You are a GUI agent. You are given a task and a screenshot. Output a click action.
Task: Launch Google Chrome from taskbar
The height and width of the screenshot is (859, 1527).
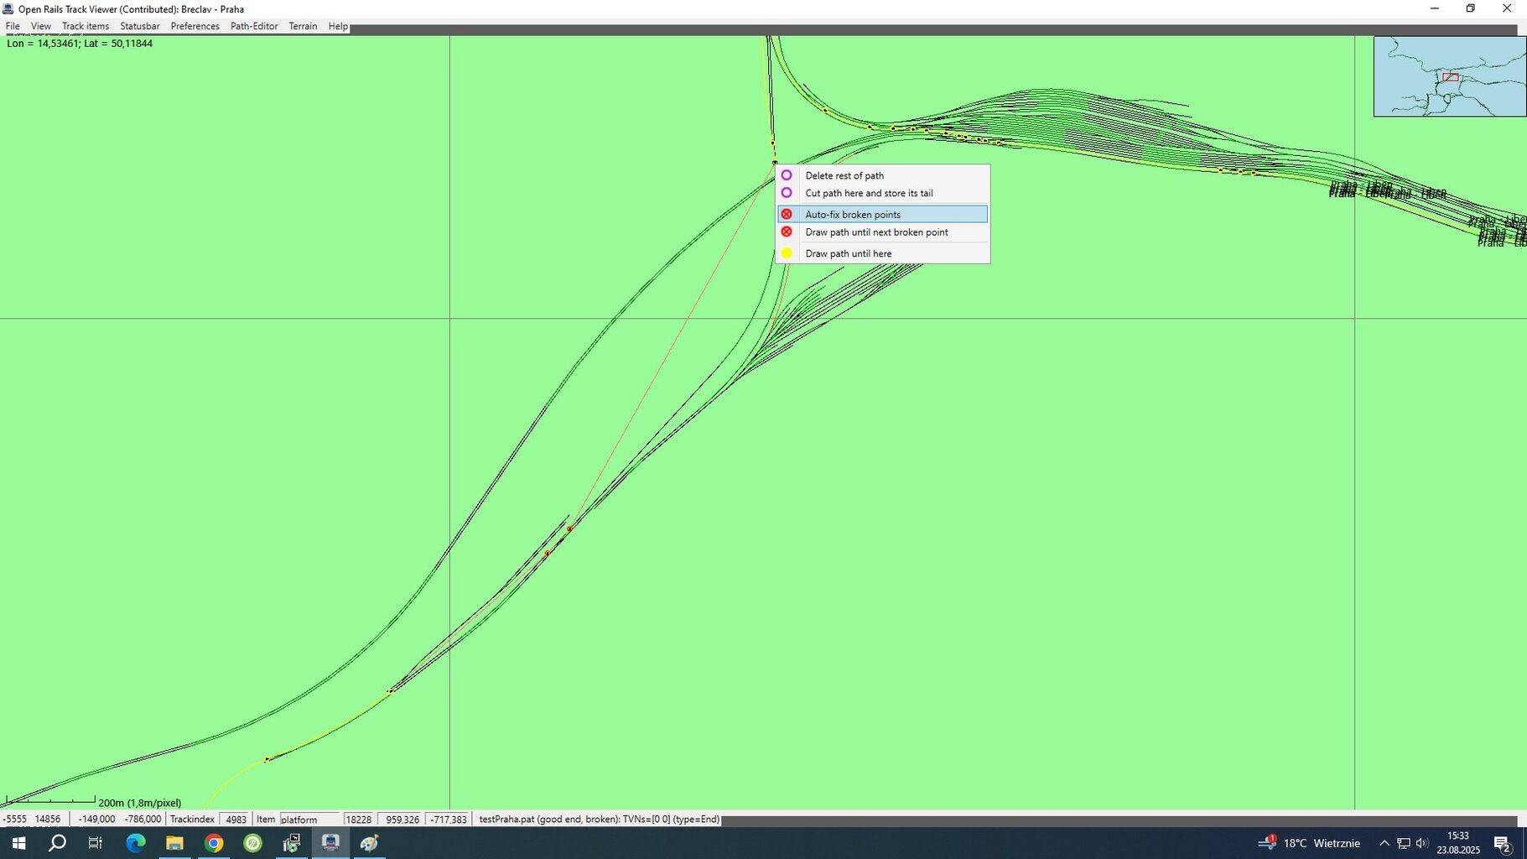click(214, 843)
